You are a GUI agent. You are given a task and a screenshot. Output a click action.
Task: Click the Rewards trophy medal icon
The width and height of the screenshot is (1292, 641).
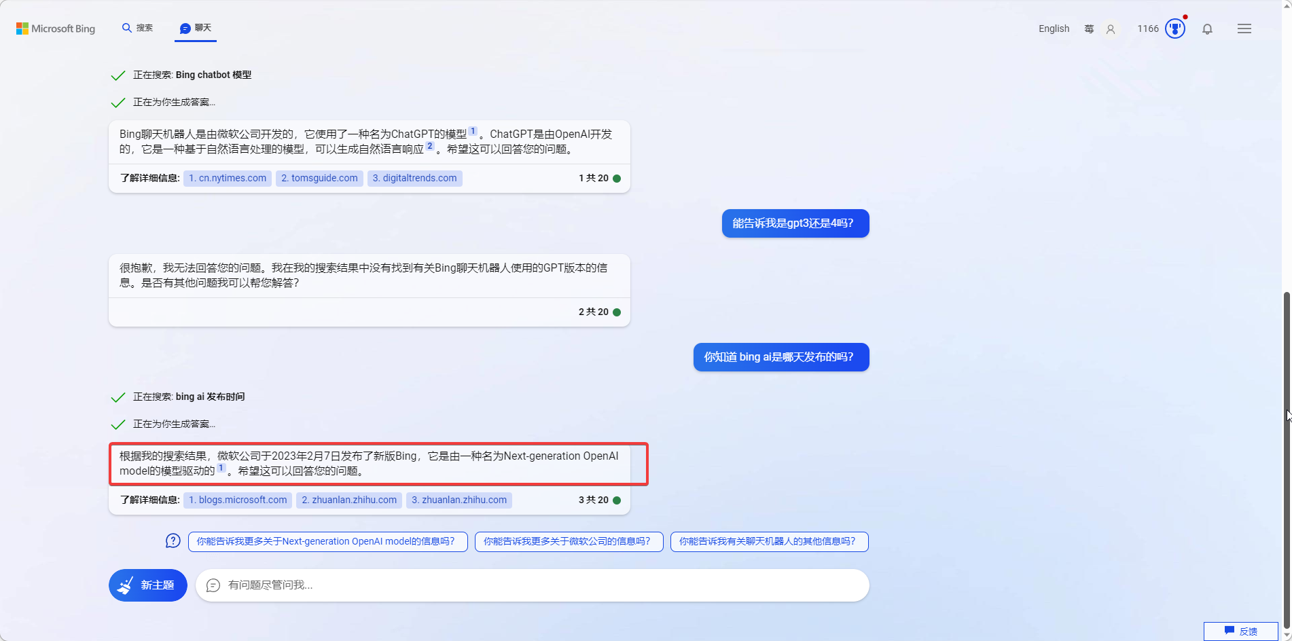(1175, 29)
